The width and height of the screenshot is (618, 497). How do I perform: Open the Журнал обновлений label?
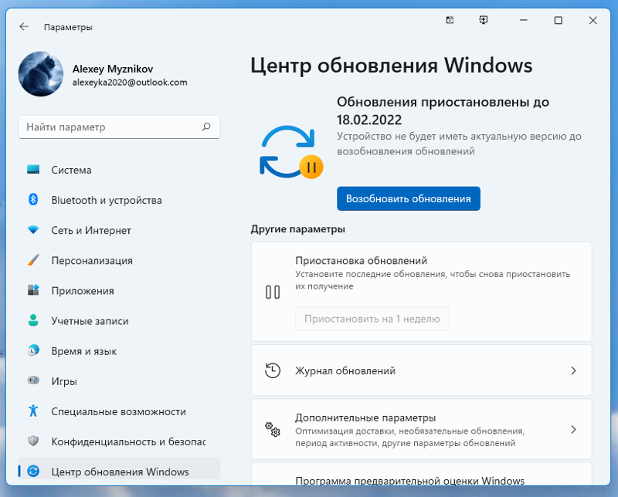[x=345, y=370]
